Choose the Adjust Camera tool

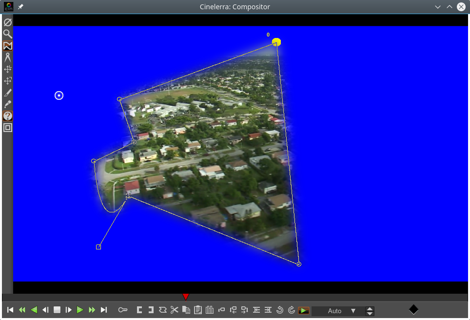tap(7, 69)
